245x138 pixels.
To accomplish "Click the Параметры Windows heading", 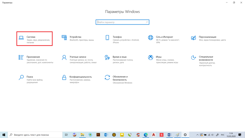I will [x=122, y=12].
